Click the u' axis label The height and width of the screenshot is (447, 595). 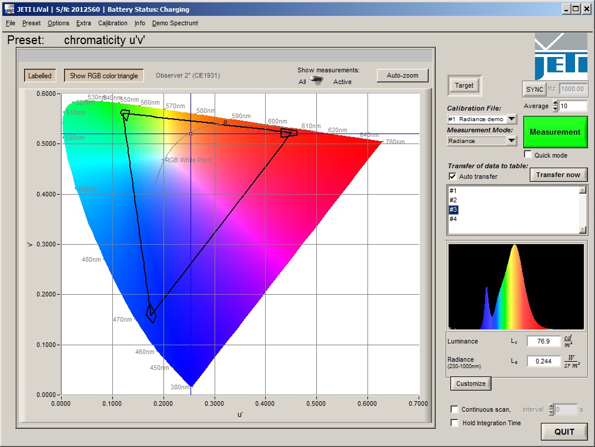(x=240, y=415)
